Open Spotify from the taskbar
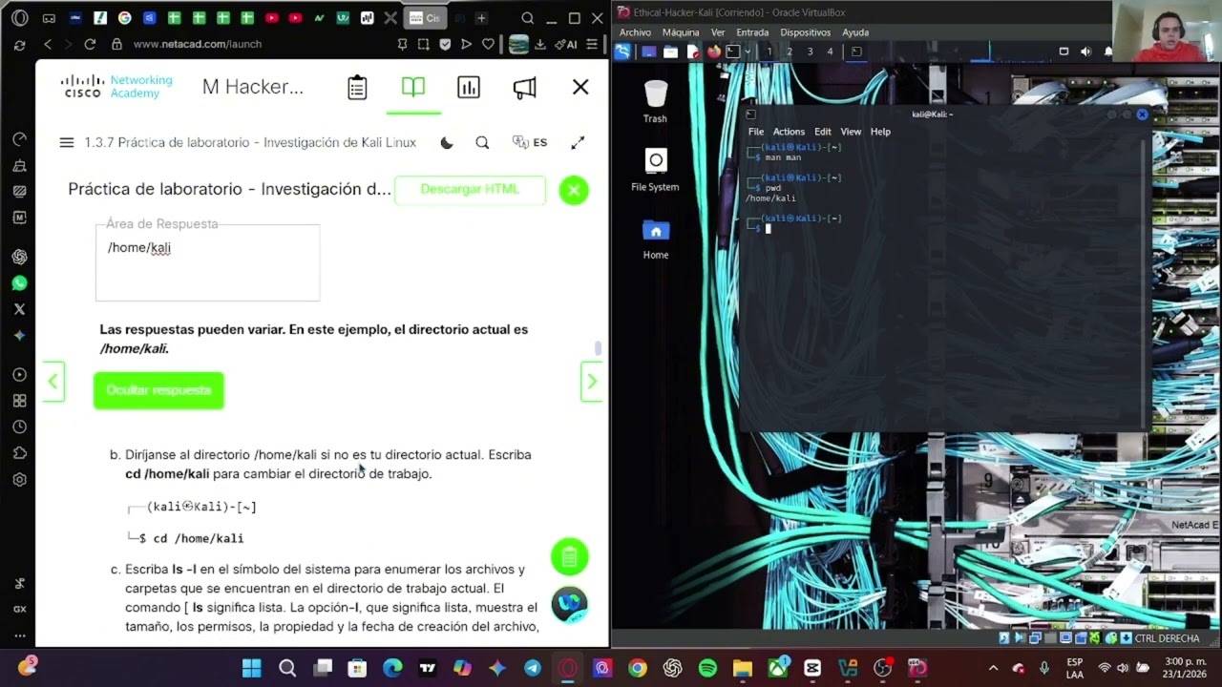Image resolution: width=1222 pixels, height=687 pixels. click(707, 668)
